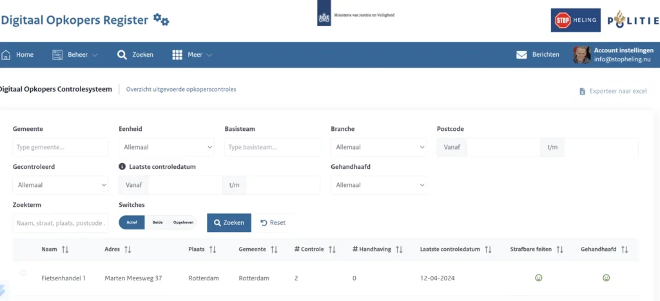Sort by Gemeente column arrows

273,249
